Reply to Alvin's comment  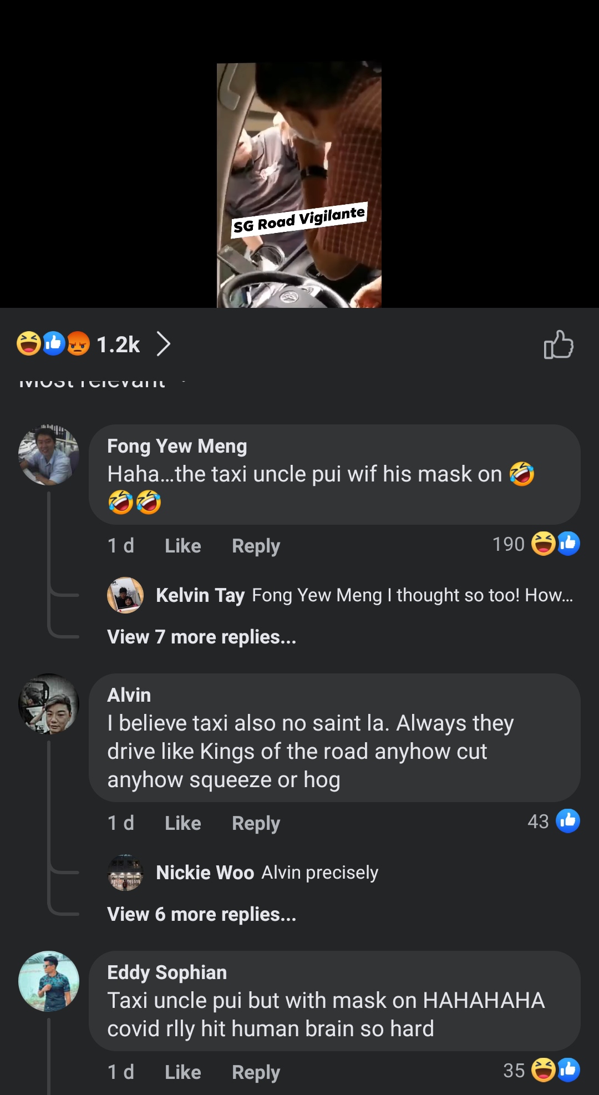(256, 823)
